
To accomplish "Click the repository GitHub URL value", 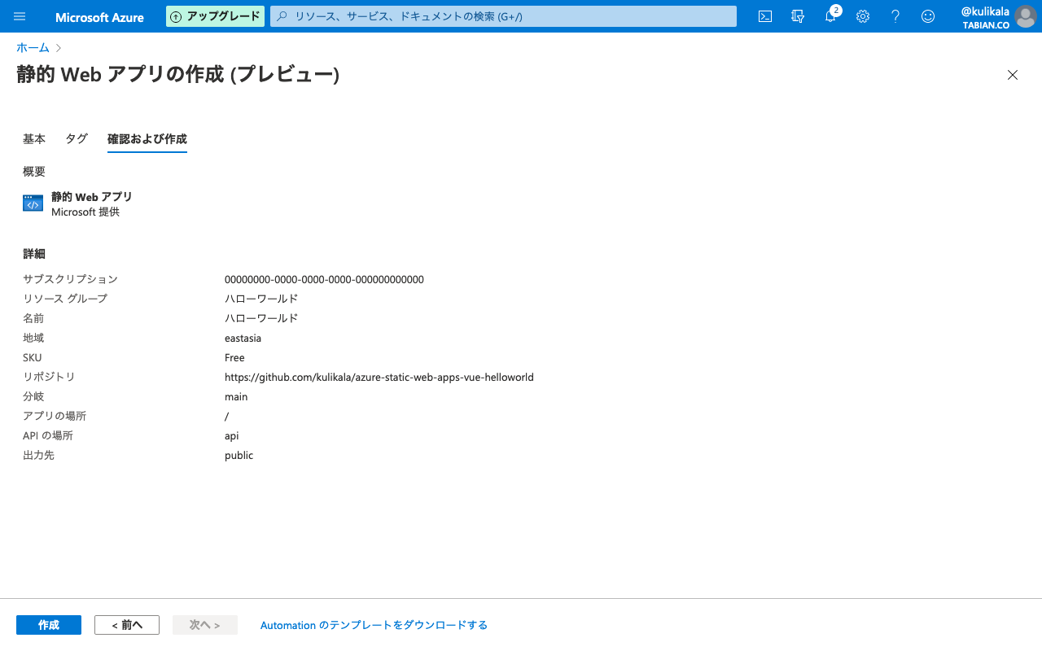I will [x=379, y=377].
